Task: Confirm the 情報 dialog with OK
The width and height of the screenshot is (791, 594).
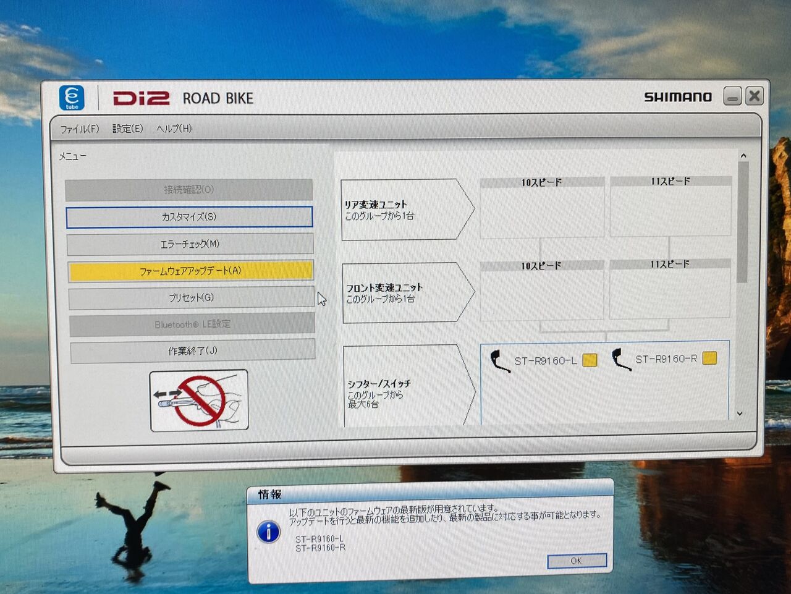Action: click(577, 561)
